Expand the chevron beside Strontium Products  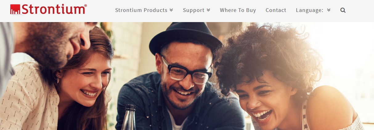(x=171, y=10)
